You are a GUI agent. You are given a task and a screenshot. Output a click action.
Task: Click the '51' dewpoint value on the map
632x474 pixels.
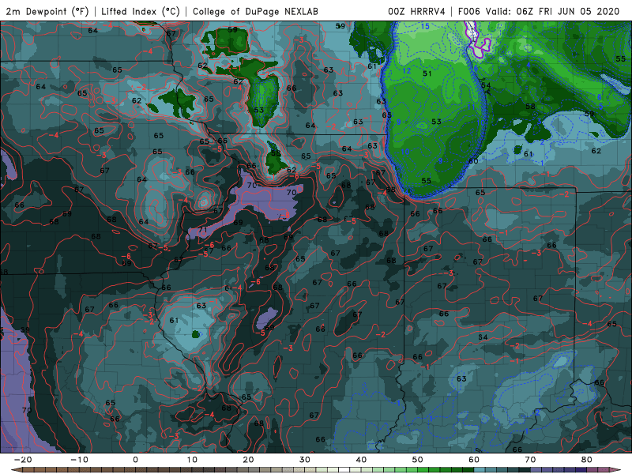coord(427,73)
